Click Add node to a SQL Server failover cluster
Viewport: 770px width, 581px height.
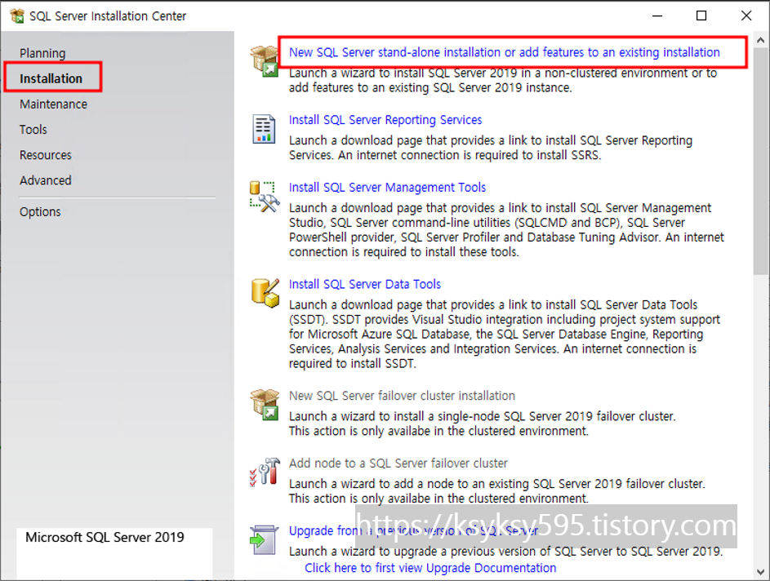pos(398,463)
